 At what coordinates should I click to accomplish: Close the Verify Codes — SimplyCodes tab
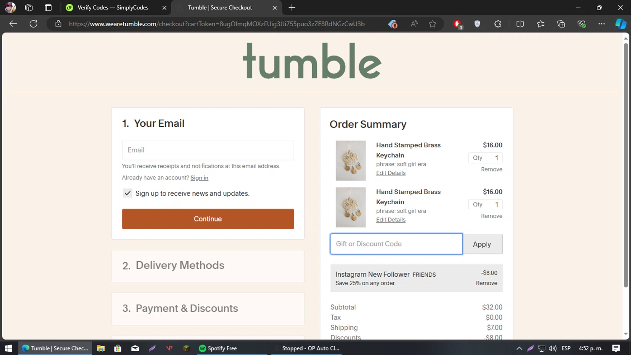click(164, 8)
